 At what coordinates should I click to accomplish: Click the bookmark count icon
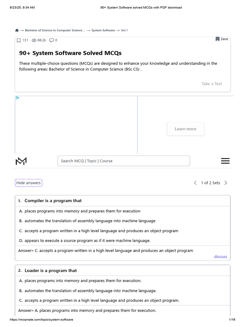(19, 40)
